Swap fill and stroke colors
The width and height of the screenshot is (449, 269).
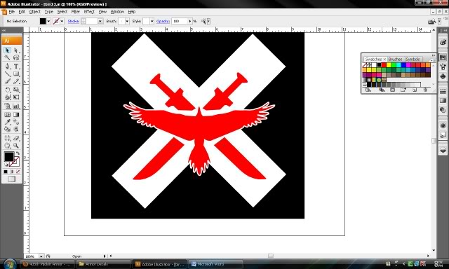18,153
